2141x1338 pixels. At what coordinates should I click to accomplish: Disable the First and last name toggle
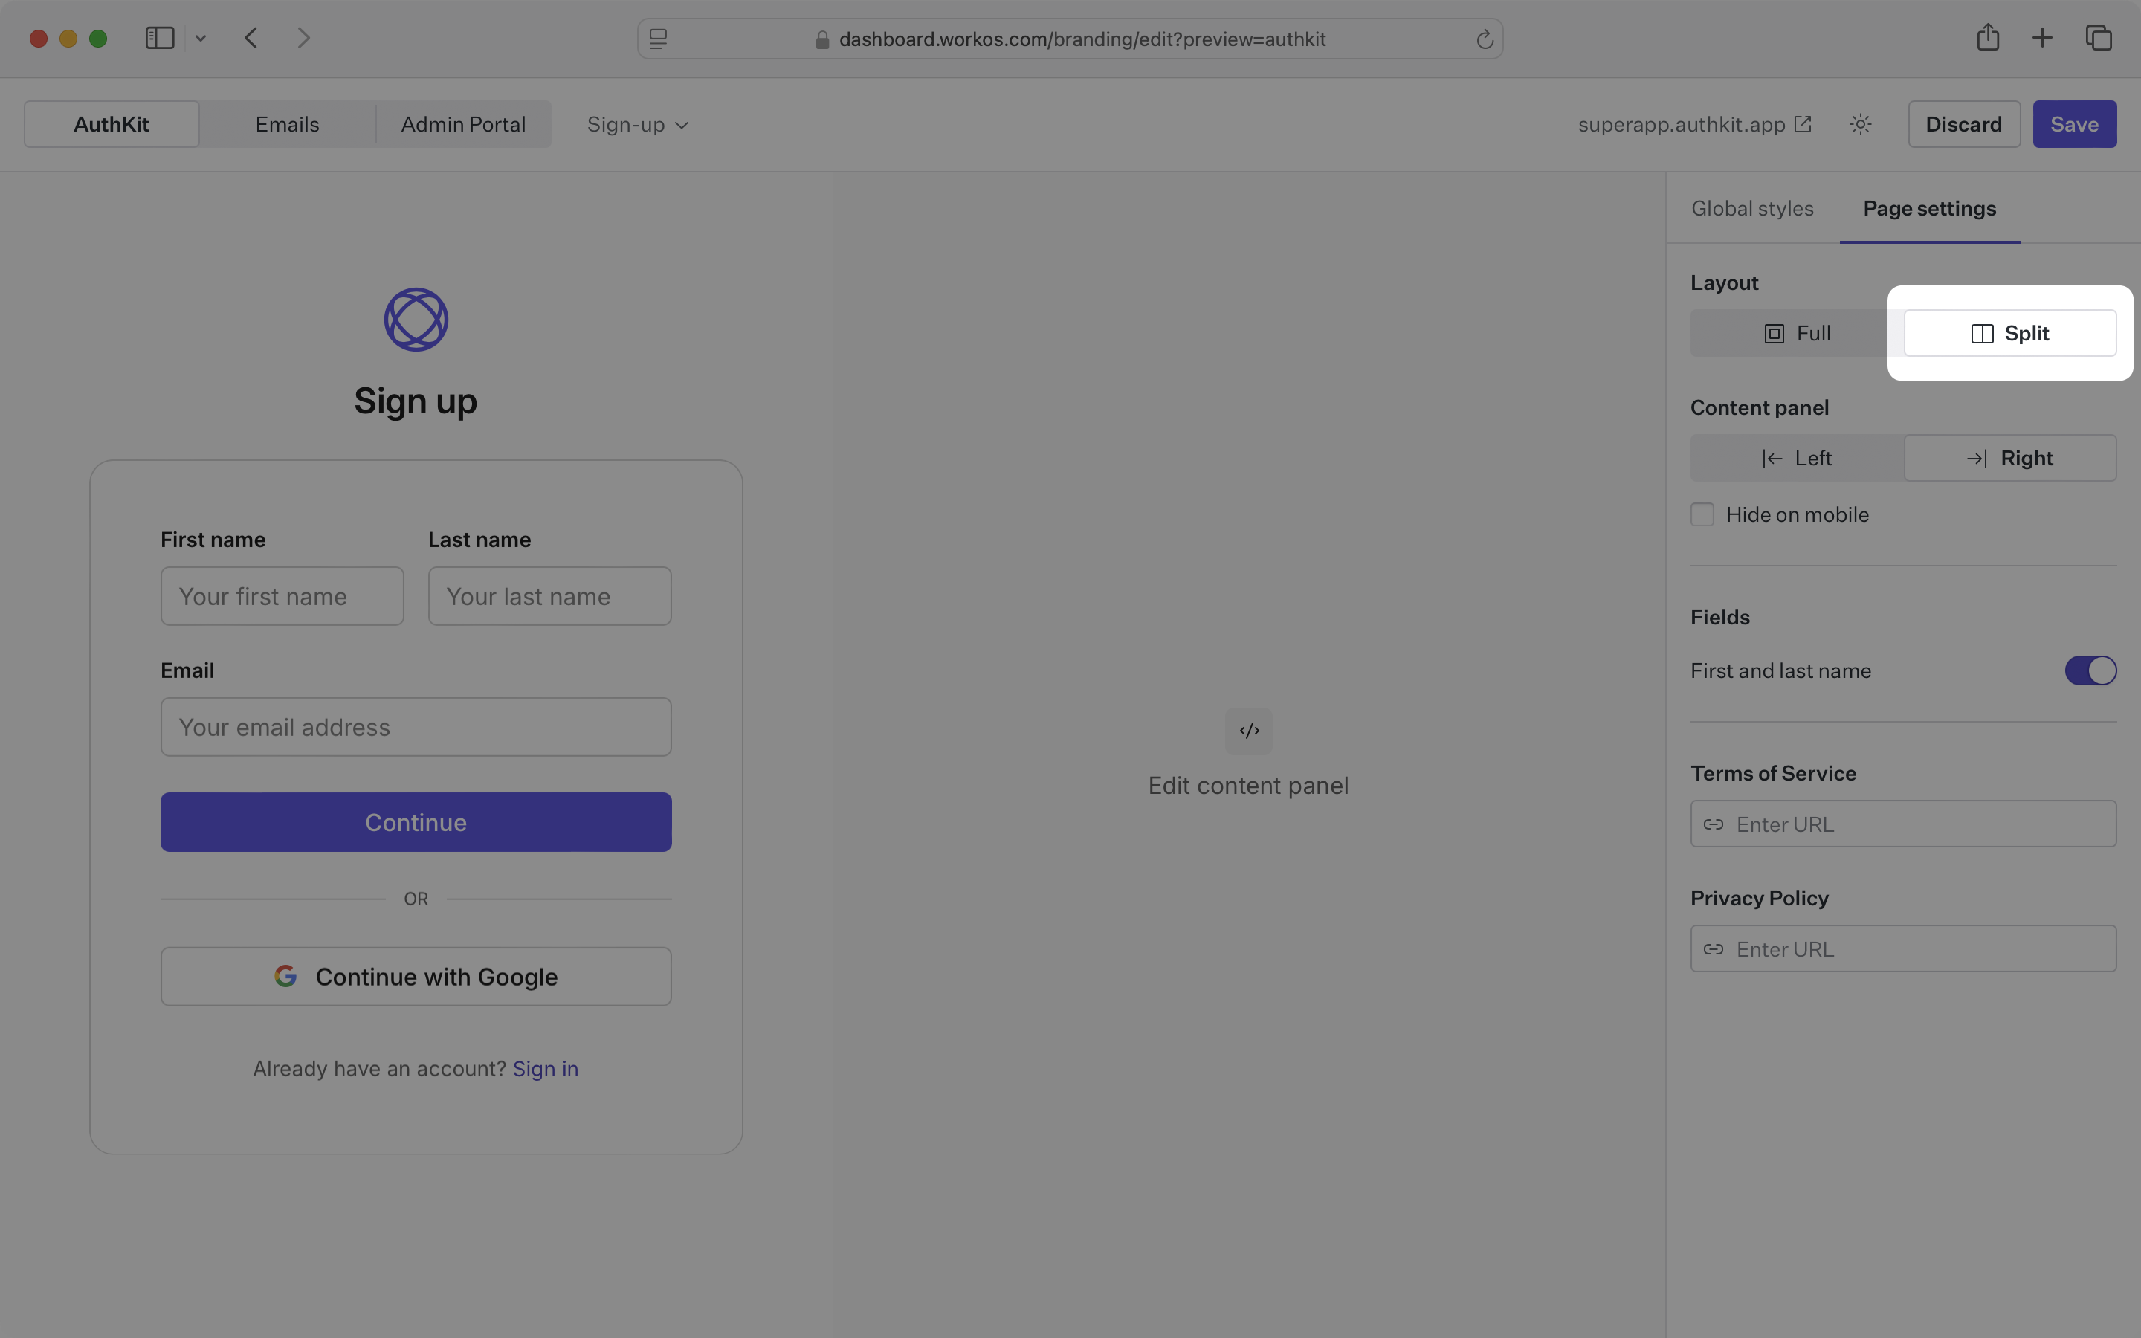[x=2090, y=670]
